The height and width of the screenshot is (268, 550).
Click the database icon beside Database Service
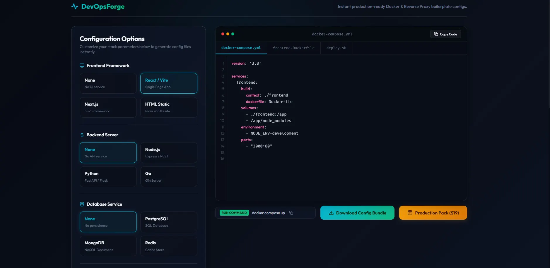coord(82,204)
